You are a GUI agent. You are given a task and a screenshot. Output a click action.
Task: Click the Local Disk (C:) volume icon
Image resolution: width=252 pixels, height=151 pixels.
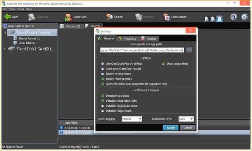point(15,43)
